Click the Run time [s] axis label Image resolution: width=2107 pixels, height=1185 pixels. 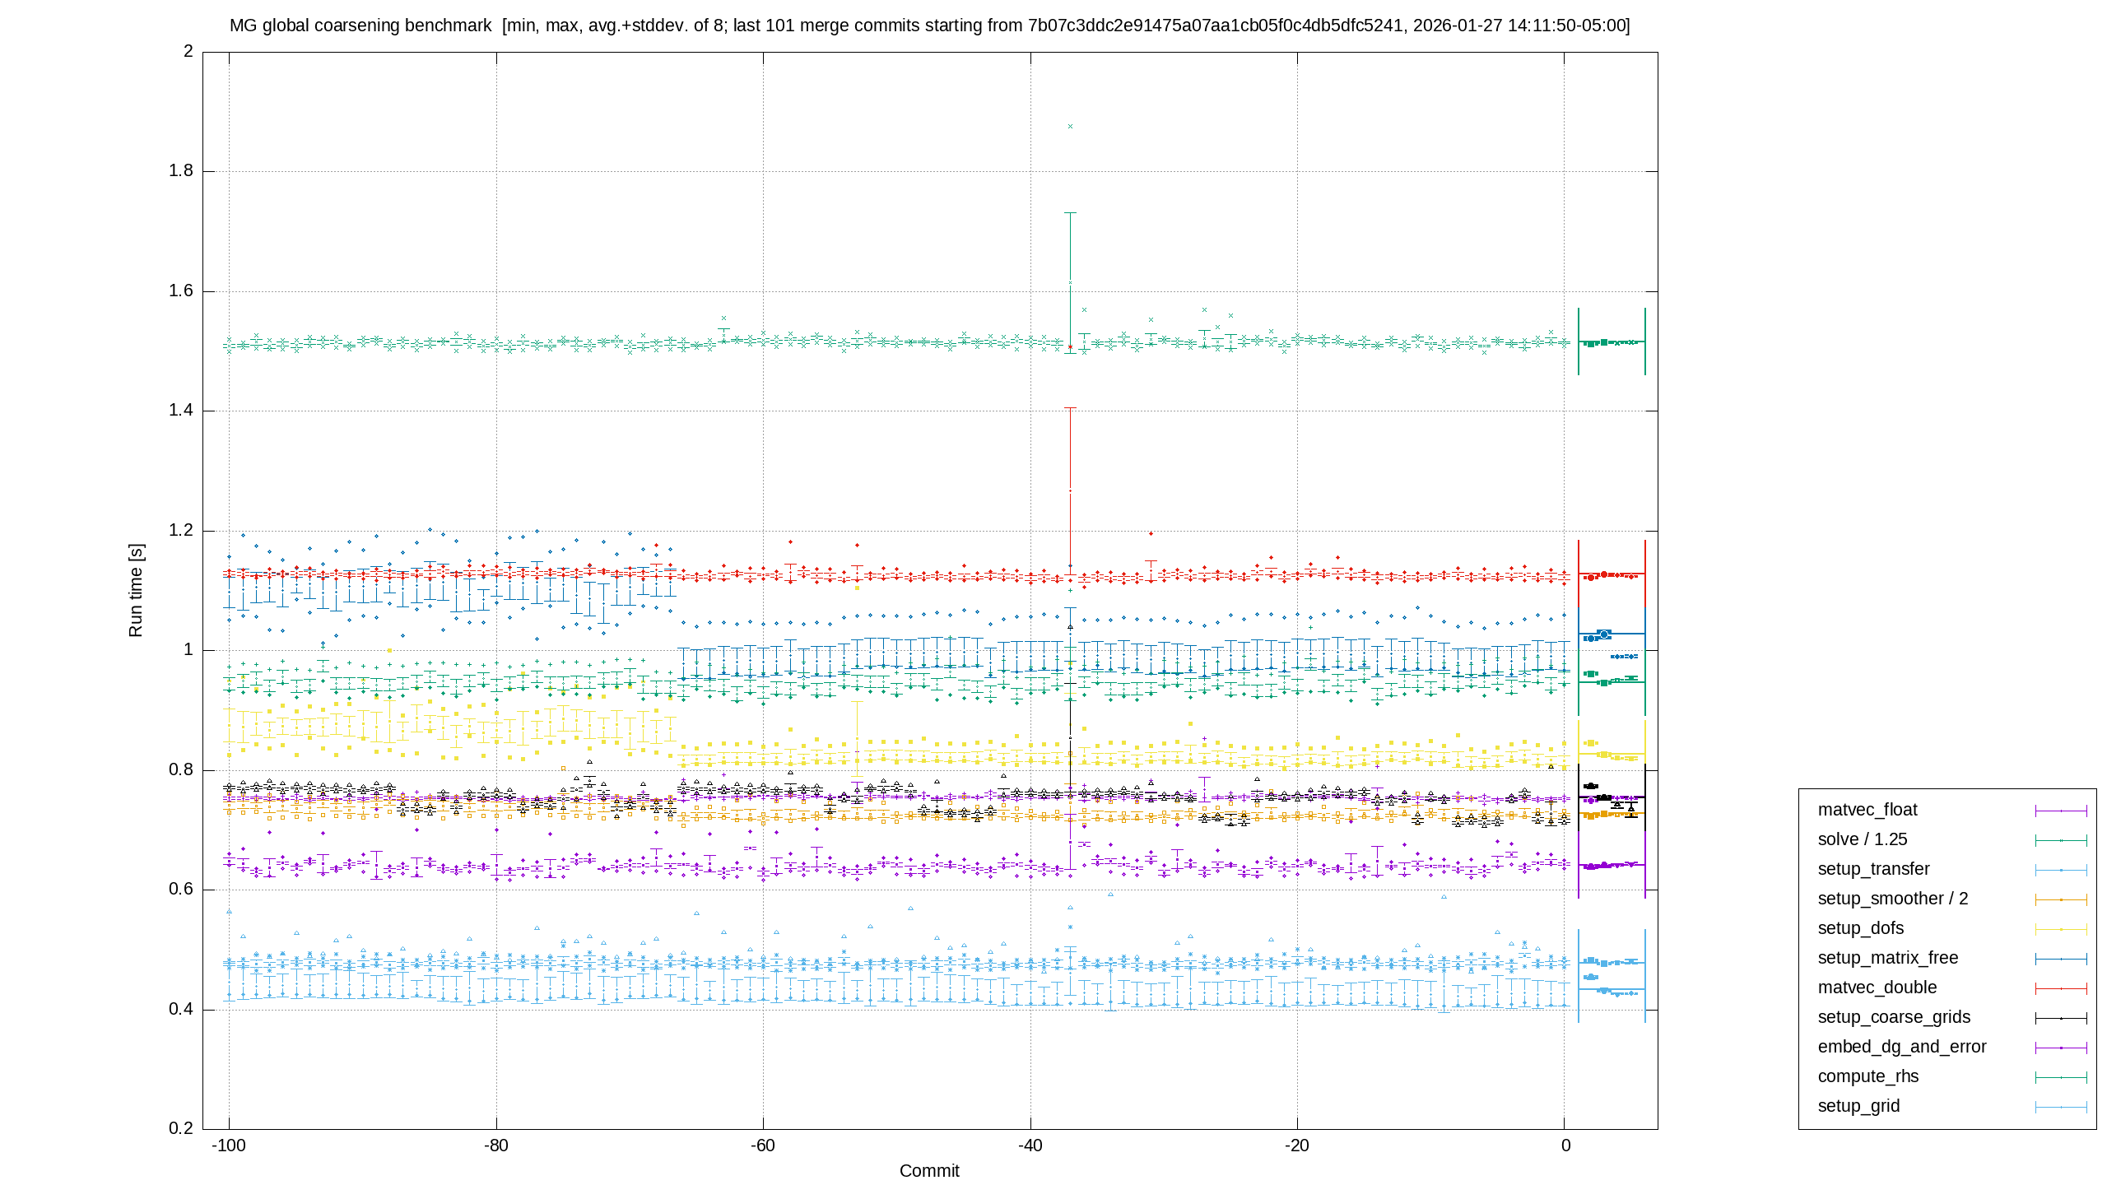click(x=136, y=590)
